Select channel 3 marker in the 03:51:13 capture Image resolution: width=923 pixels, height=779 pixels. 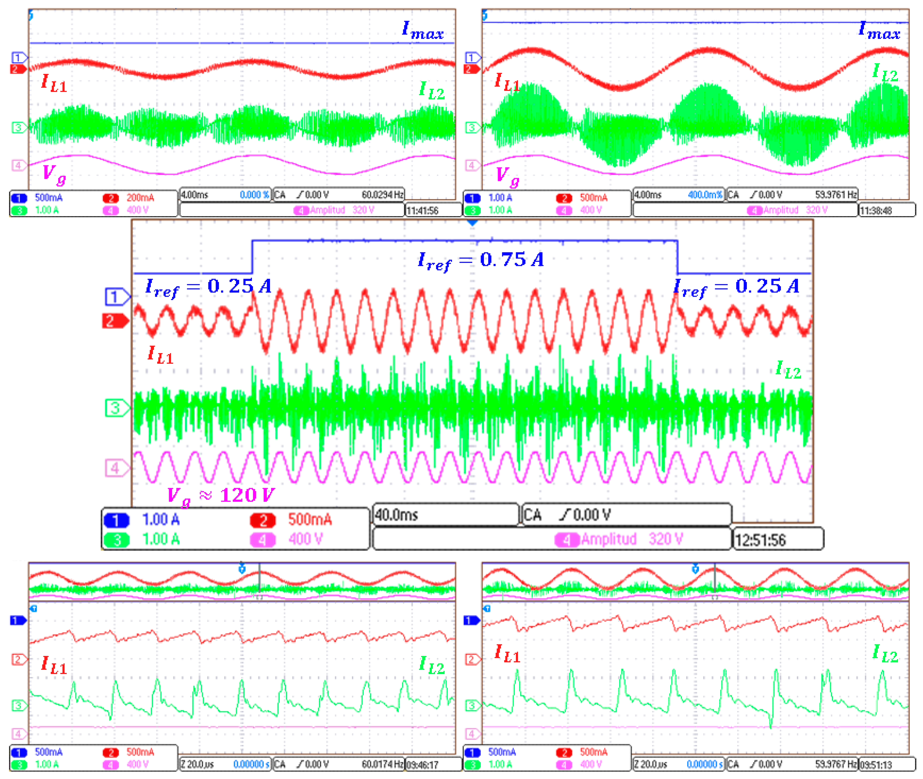coord(473,705)
